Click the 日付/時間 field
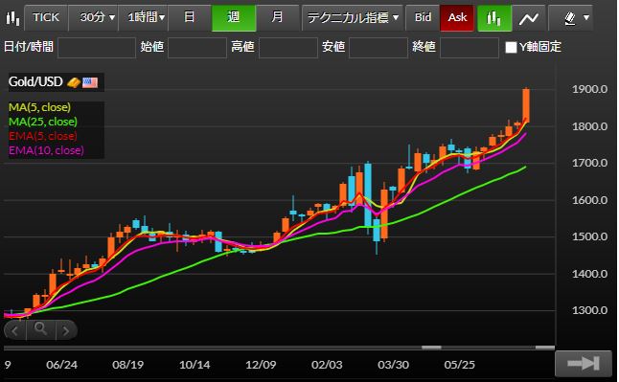 point(97,47)
